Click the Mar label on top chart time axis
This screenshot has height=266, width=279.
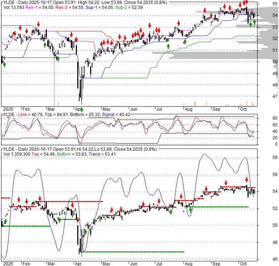point(51,109)
